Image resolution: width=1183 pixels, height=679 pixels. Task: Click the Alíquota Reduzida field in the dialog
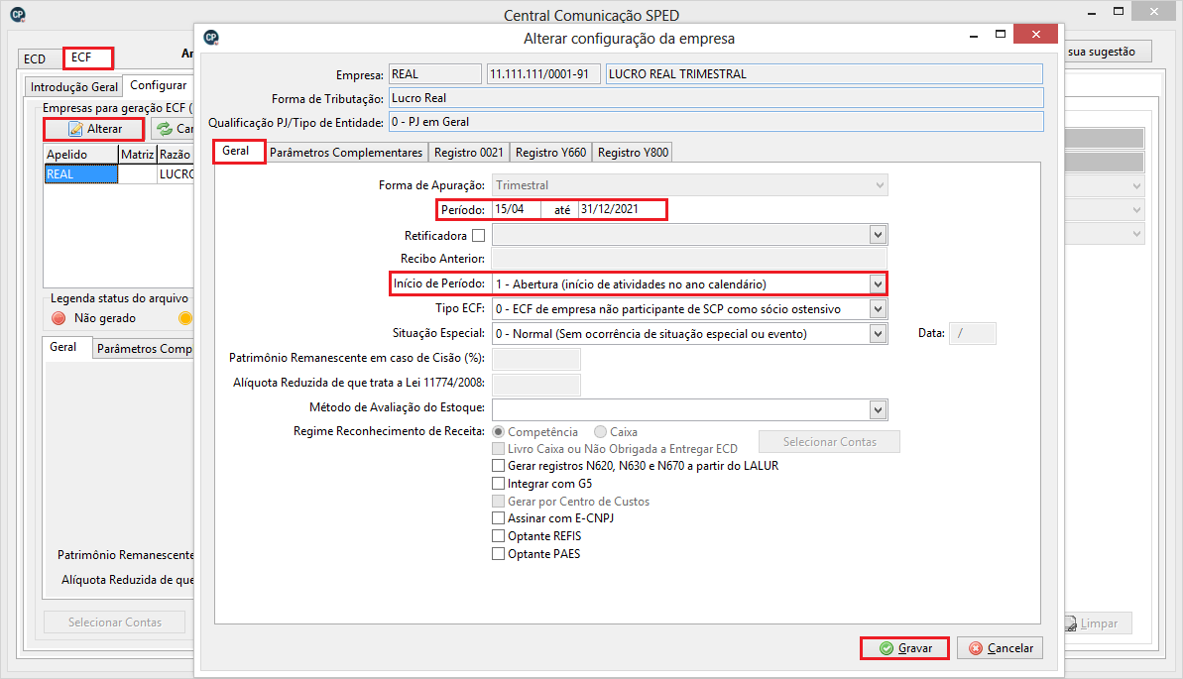tap(536, 384)
